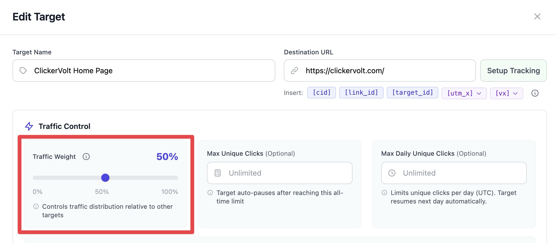Image resolution: width=556 pixels, height=243 pixels.
Task: Click the lightning bolt Traffic Control icon
Action: click(29, 126)
